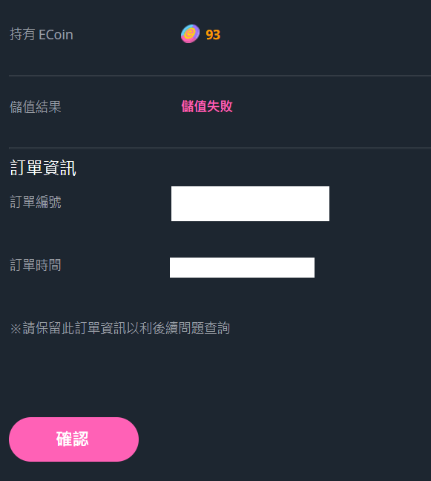Viewport: 431px width, 481px height.
Task: Click the ※ symbol before the notice
Action: pos(16,329)
